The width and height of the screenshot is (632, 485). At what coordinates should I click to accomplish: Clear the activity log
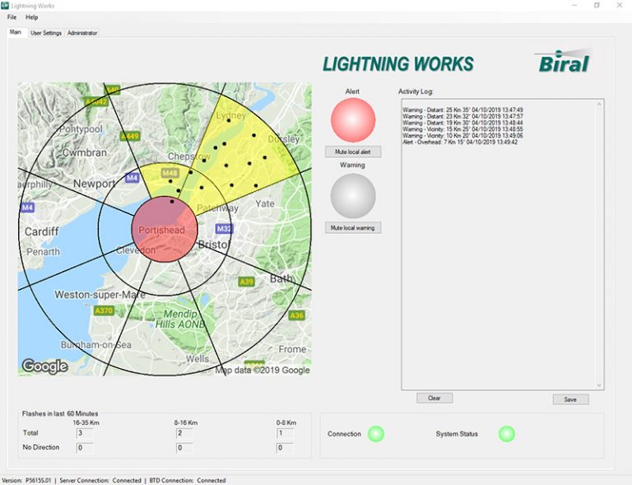[434, 398]
